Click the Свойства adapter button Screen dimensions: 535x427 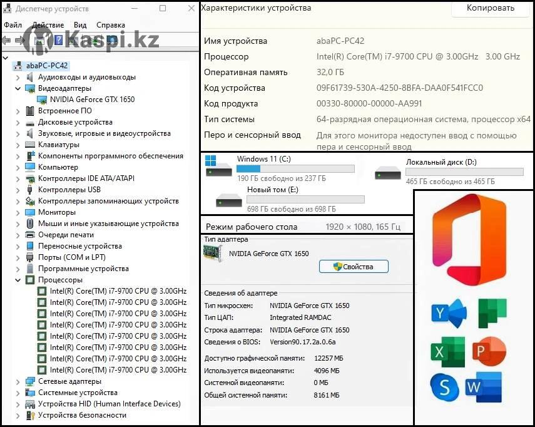point(354,267)
